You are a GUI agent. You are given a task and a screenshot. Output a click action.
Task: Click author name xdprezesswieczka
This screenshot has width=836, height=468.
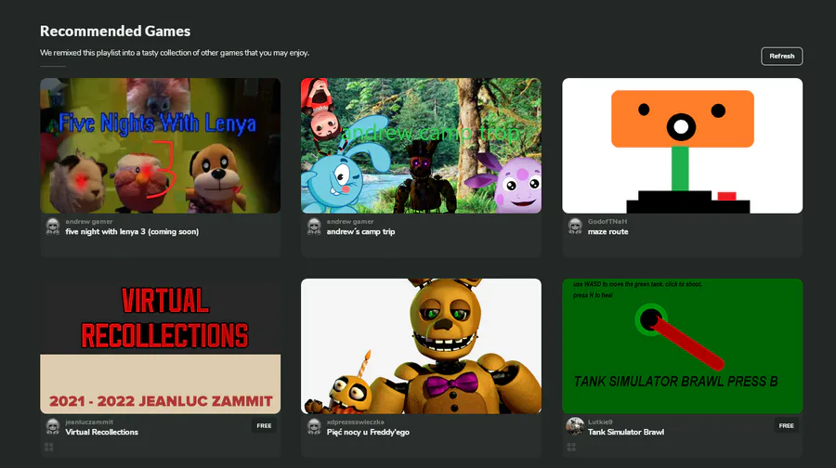point(355,422)
